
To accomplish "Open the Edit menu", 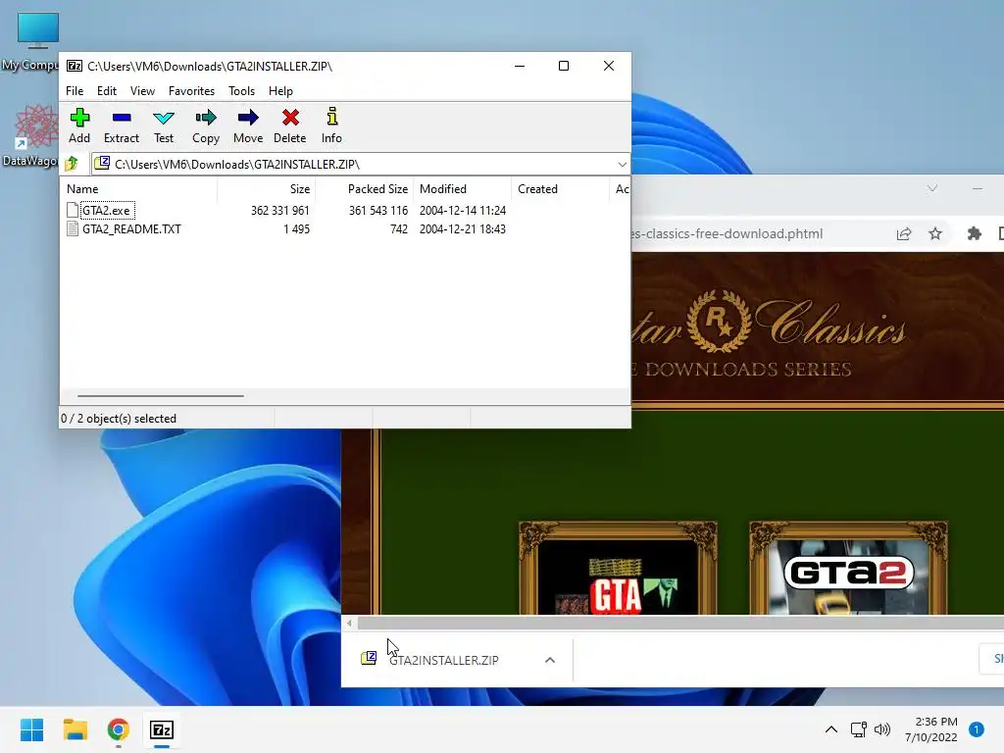I will click(x=106, y=91).
